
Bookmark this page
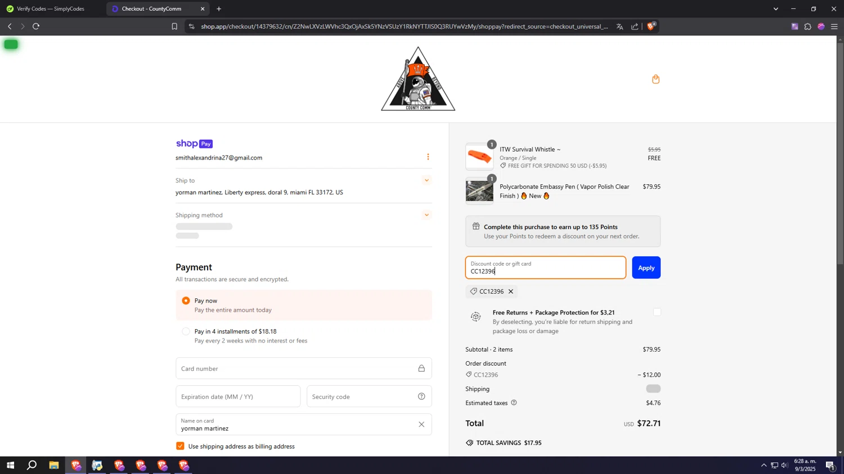174,26
